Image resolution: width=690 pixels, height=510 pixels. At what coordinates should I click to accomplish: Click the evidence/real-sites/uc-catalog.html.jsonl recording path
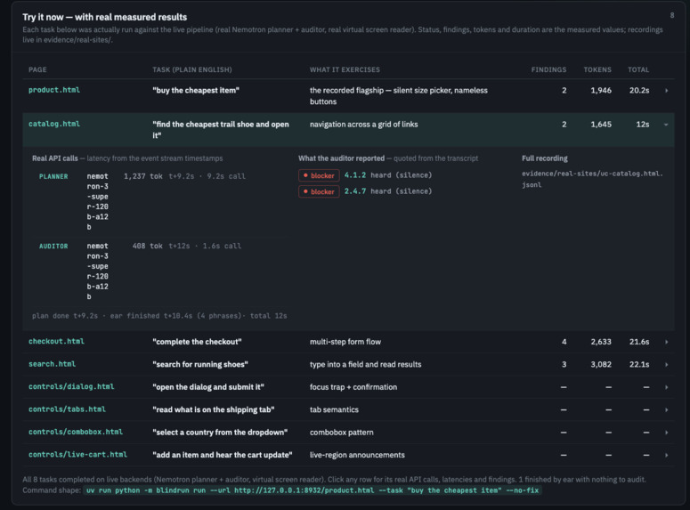click(x=592, y=179)
